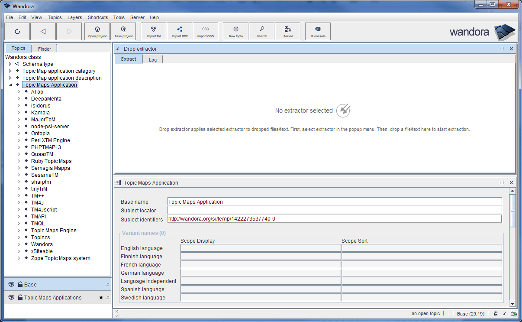Expand the Wandora topic in tree
The width and height of the screenshot is (522, 322).
[19, 244]
